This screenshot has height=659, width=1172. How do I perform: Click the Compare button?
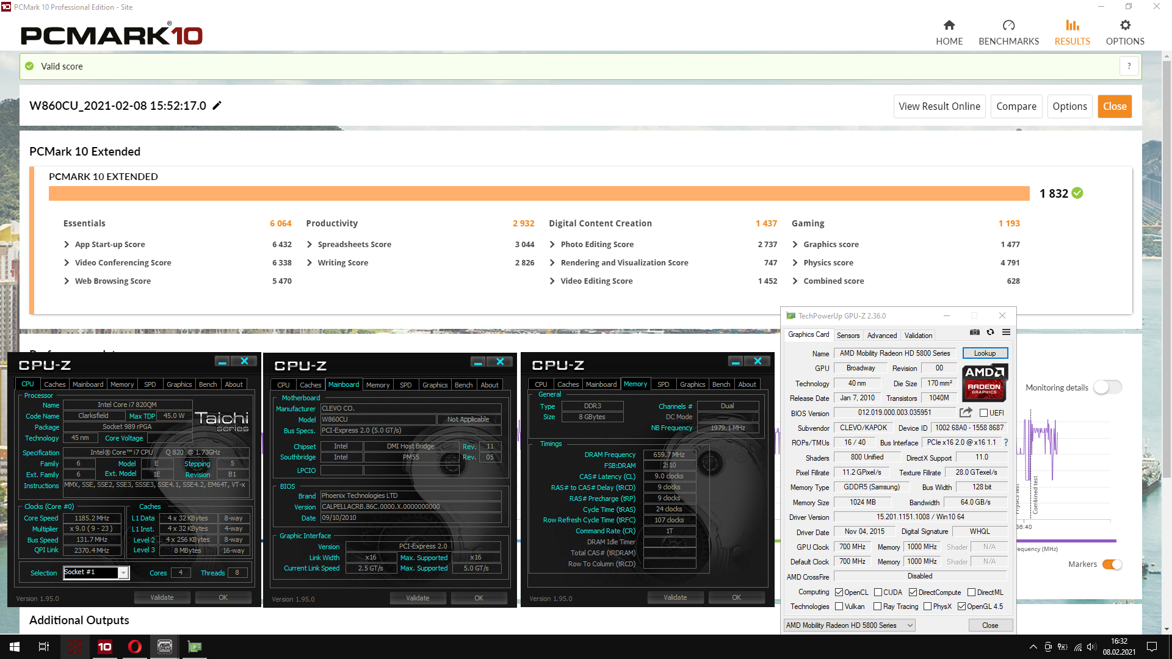1016,106
